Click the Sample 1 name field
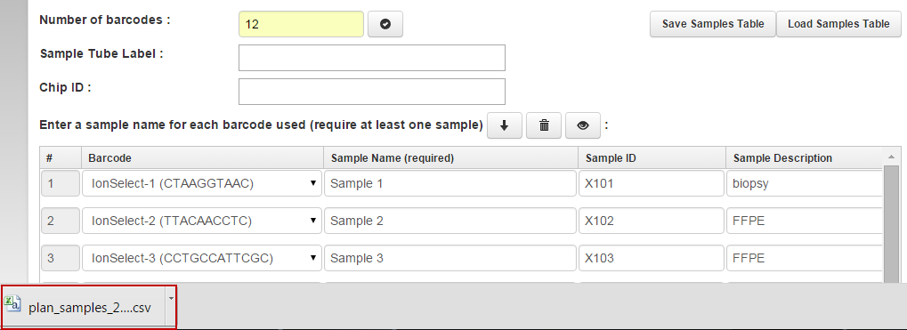Screen dimensions: 907x330 point(450,184)
